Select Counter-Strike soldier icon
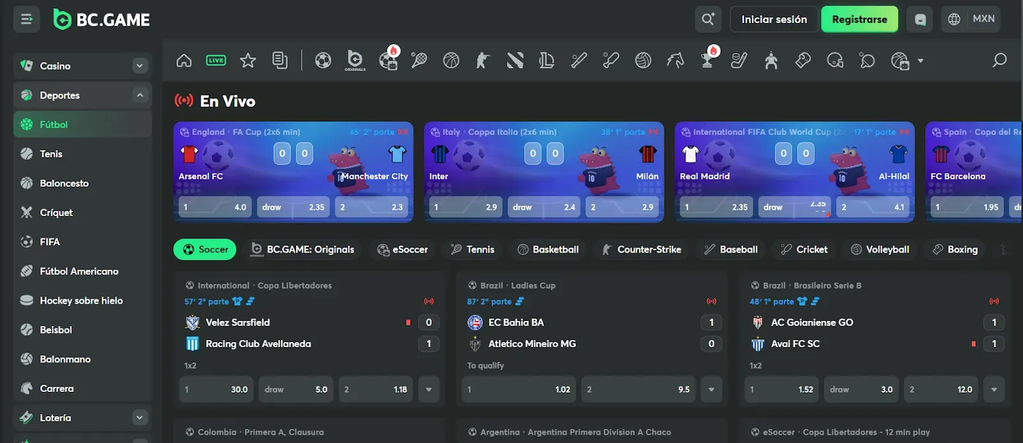1023x443 pixels. [483, 61]
